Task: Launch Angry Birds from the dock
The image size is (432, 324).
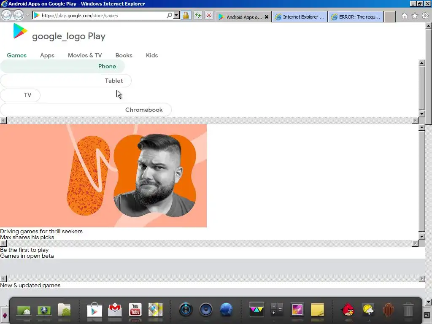Action: [348, 309]
